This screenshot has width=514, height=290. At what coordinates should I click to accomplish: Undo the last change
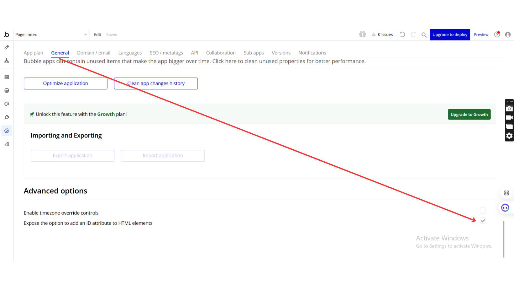[402, 35]
